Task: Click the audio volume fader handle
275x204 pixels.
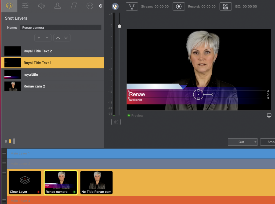Action: pos(119,26)
